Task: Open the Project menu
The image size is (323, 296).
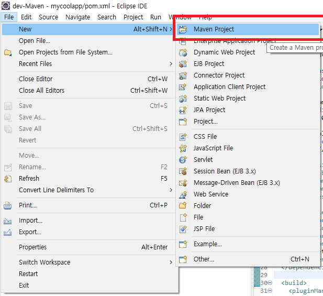Action: (x=133, y=17)
